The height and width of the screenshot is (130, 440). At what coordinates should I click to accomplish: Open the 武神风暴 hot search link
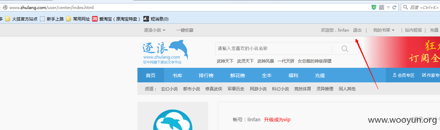point(265,61)
